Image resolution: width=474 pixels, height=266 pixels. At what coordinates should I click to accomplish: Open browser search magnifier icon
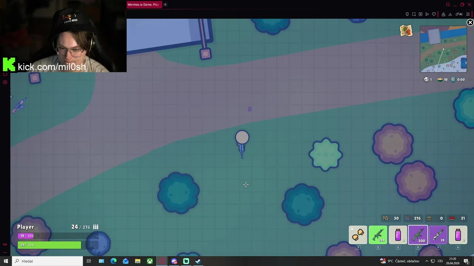tap(448, 4)
